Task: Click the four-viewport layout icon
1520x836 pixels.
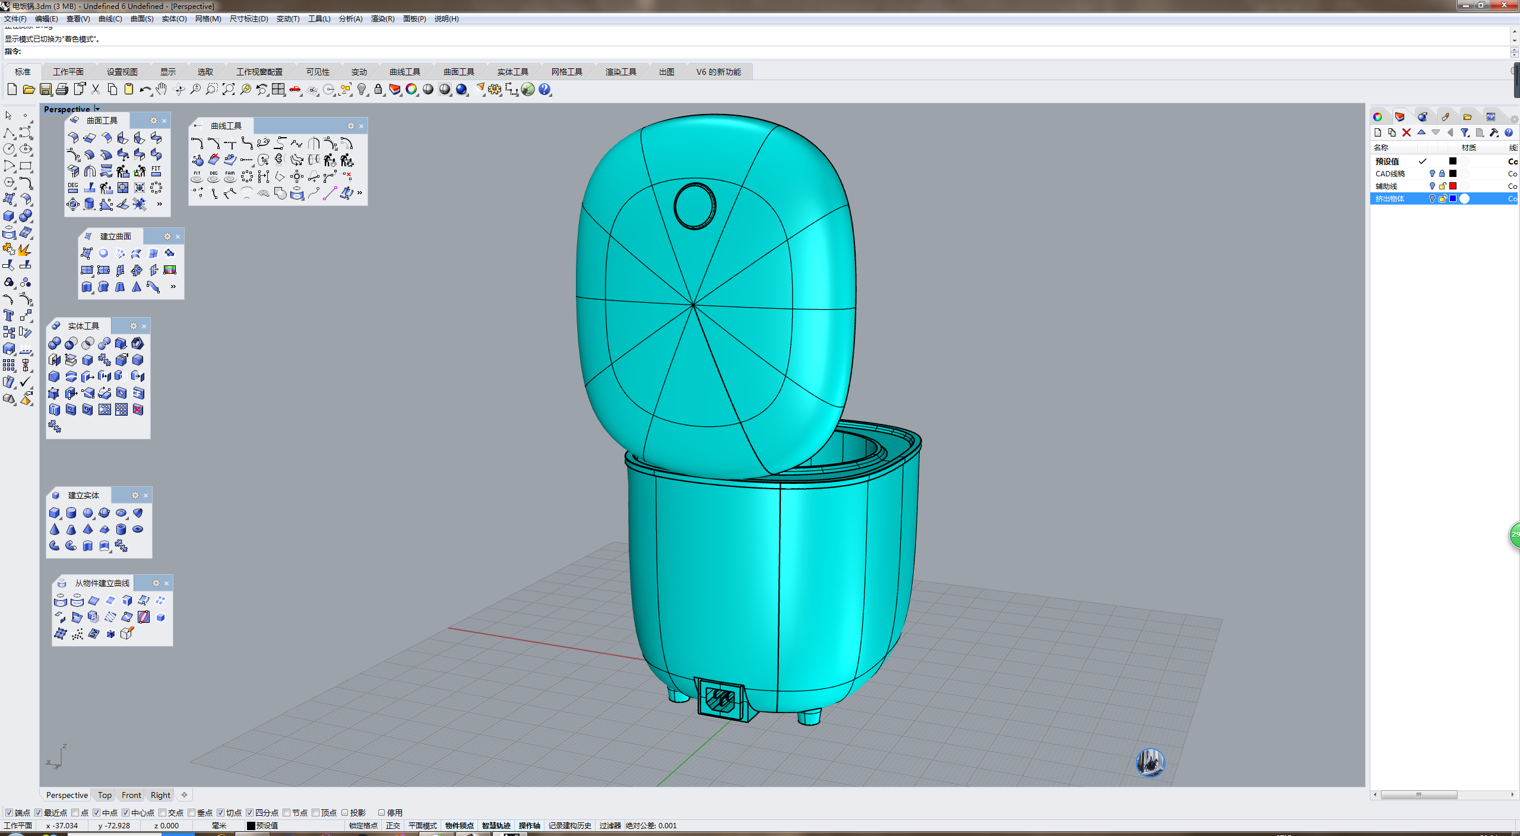Action: point(278,90)
